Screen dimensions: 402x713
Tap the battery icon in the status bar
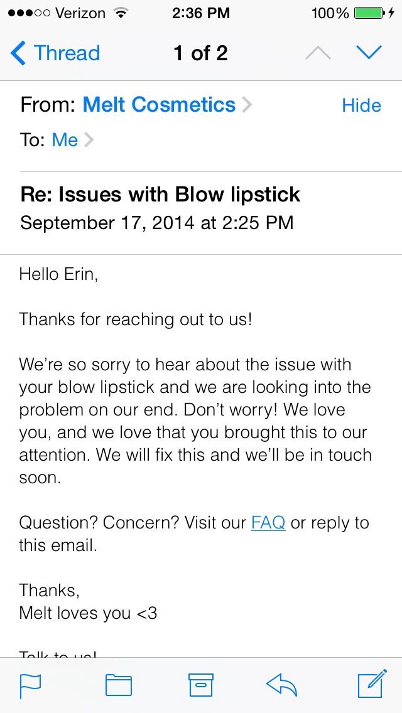pyautogui.click(x=369, y=13)
